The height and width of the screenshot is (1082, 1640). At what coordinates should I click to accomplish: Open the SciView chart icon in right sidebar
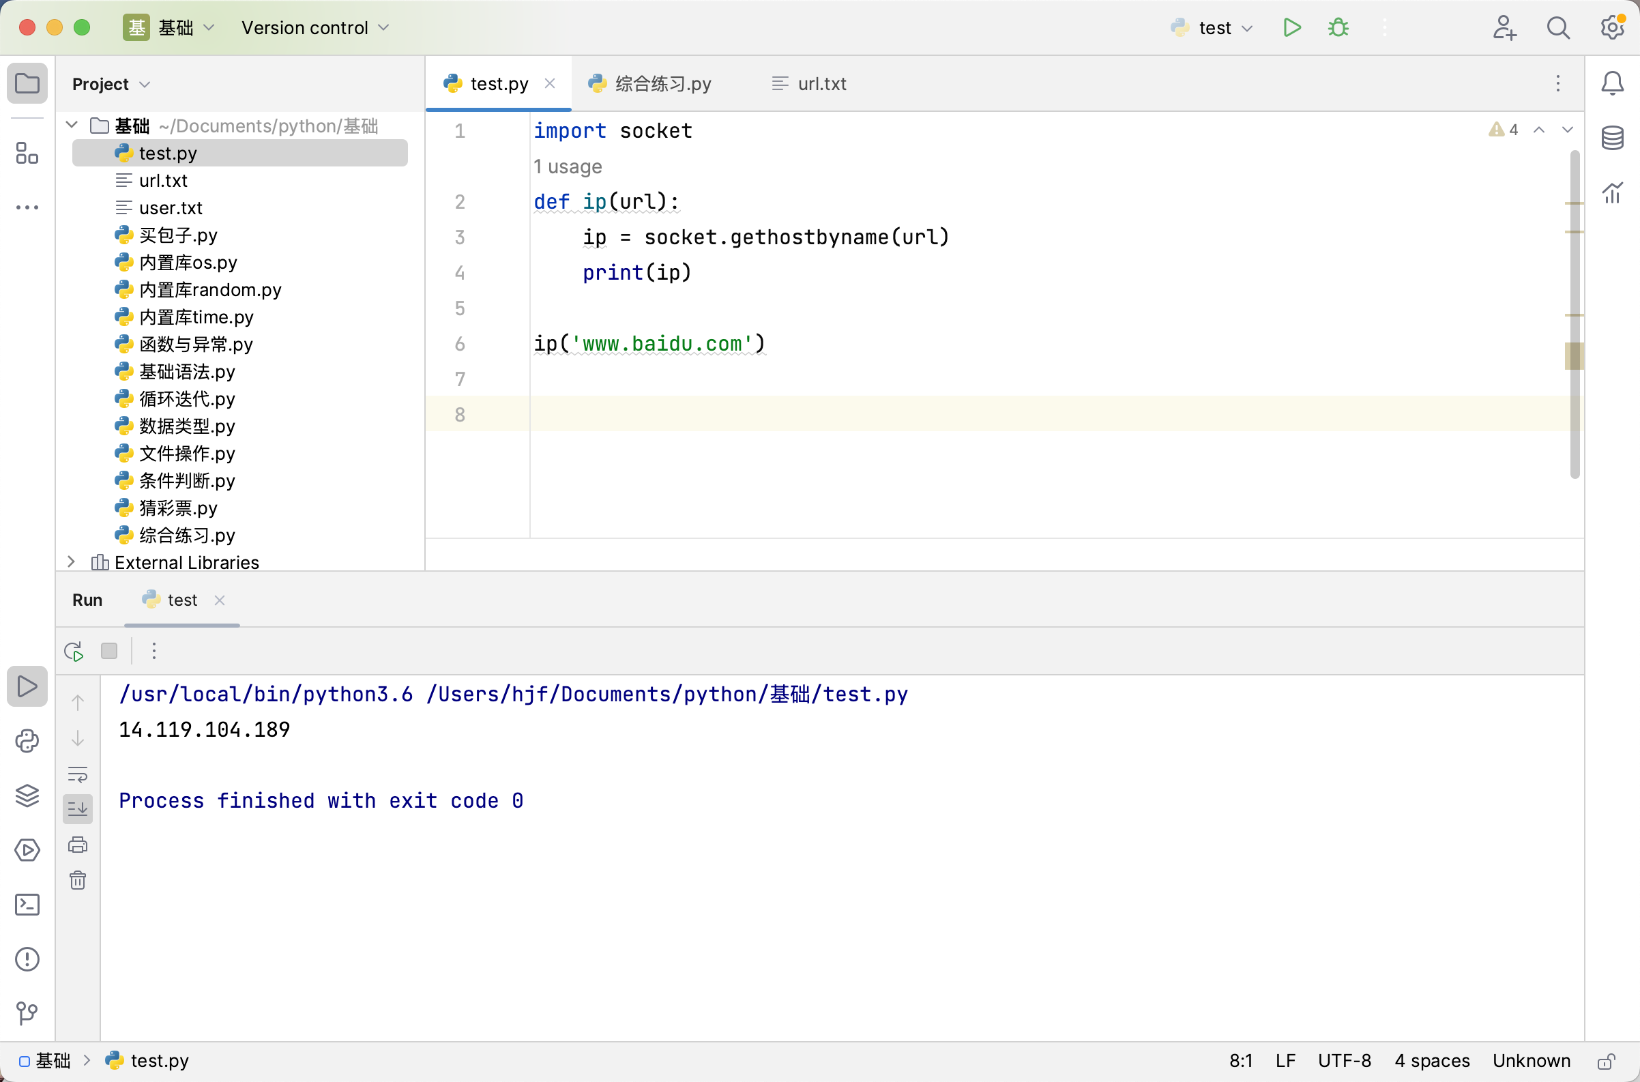coord(1613,192)
